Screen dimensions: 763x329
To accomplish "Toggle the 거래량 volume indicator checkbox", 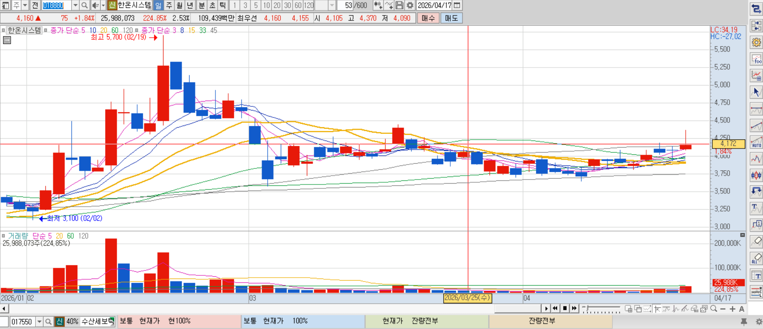I will click(3, 236).
